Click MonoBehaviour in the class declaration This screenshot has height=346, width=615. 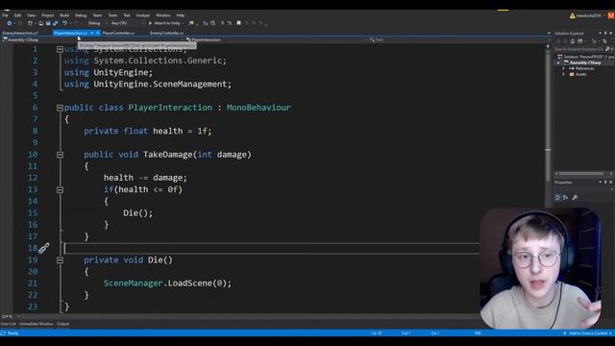point(258,108)
